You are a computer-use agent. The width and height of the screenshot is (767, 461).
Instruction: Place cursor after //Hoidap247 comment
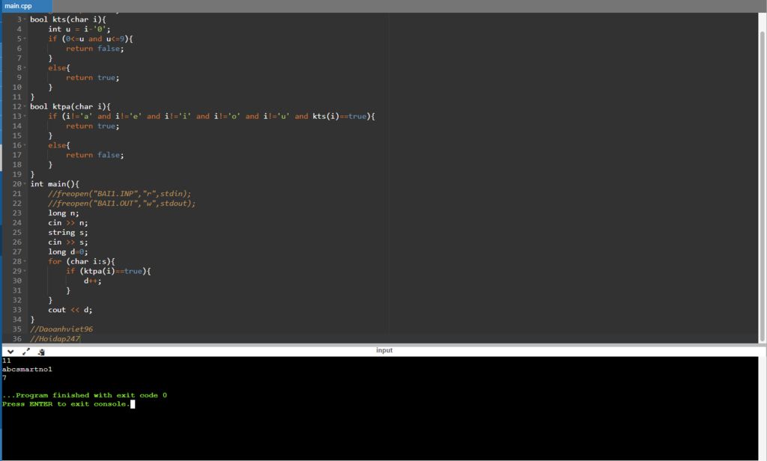tap(80, 339)
